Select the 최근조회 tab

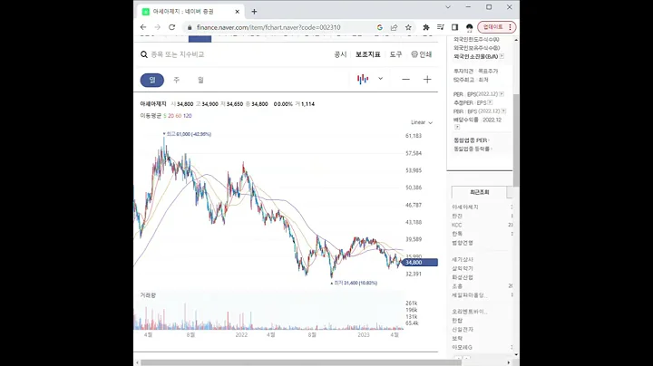(x=480, y=192)
